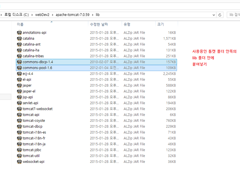Click the servlet-api JAR file icon

tap(19, 103)
